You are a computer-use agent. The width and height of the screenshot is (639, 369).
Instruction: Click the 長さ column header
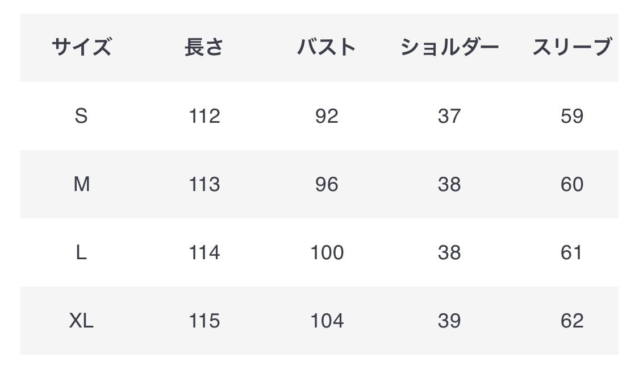(204, 47)
